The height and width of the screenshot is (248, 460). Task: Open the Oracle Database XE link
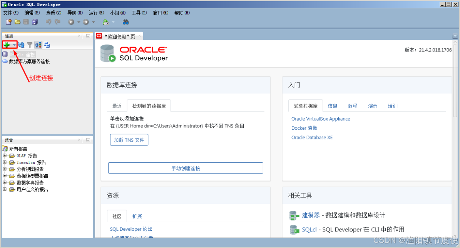click(312, 137)
